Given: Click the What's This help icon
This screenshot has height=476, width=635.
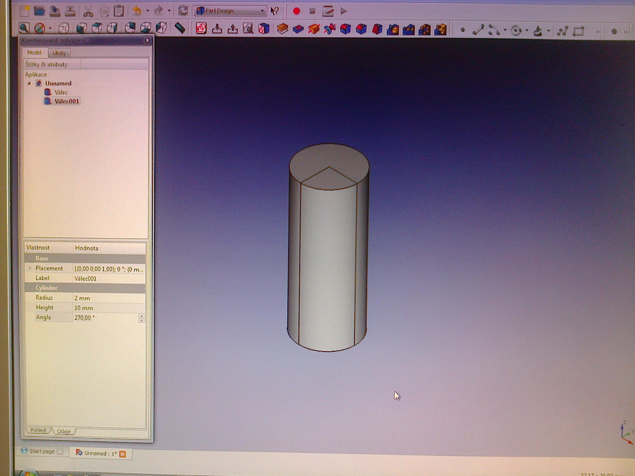Looking at the screenshot, I should (x=274, y=11).
